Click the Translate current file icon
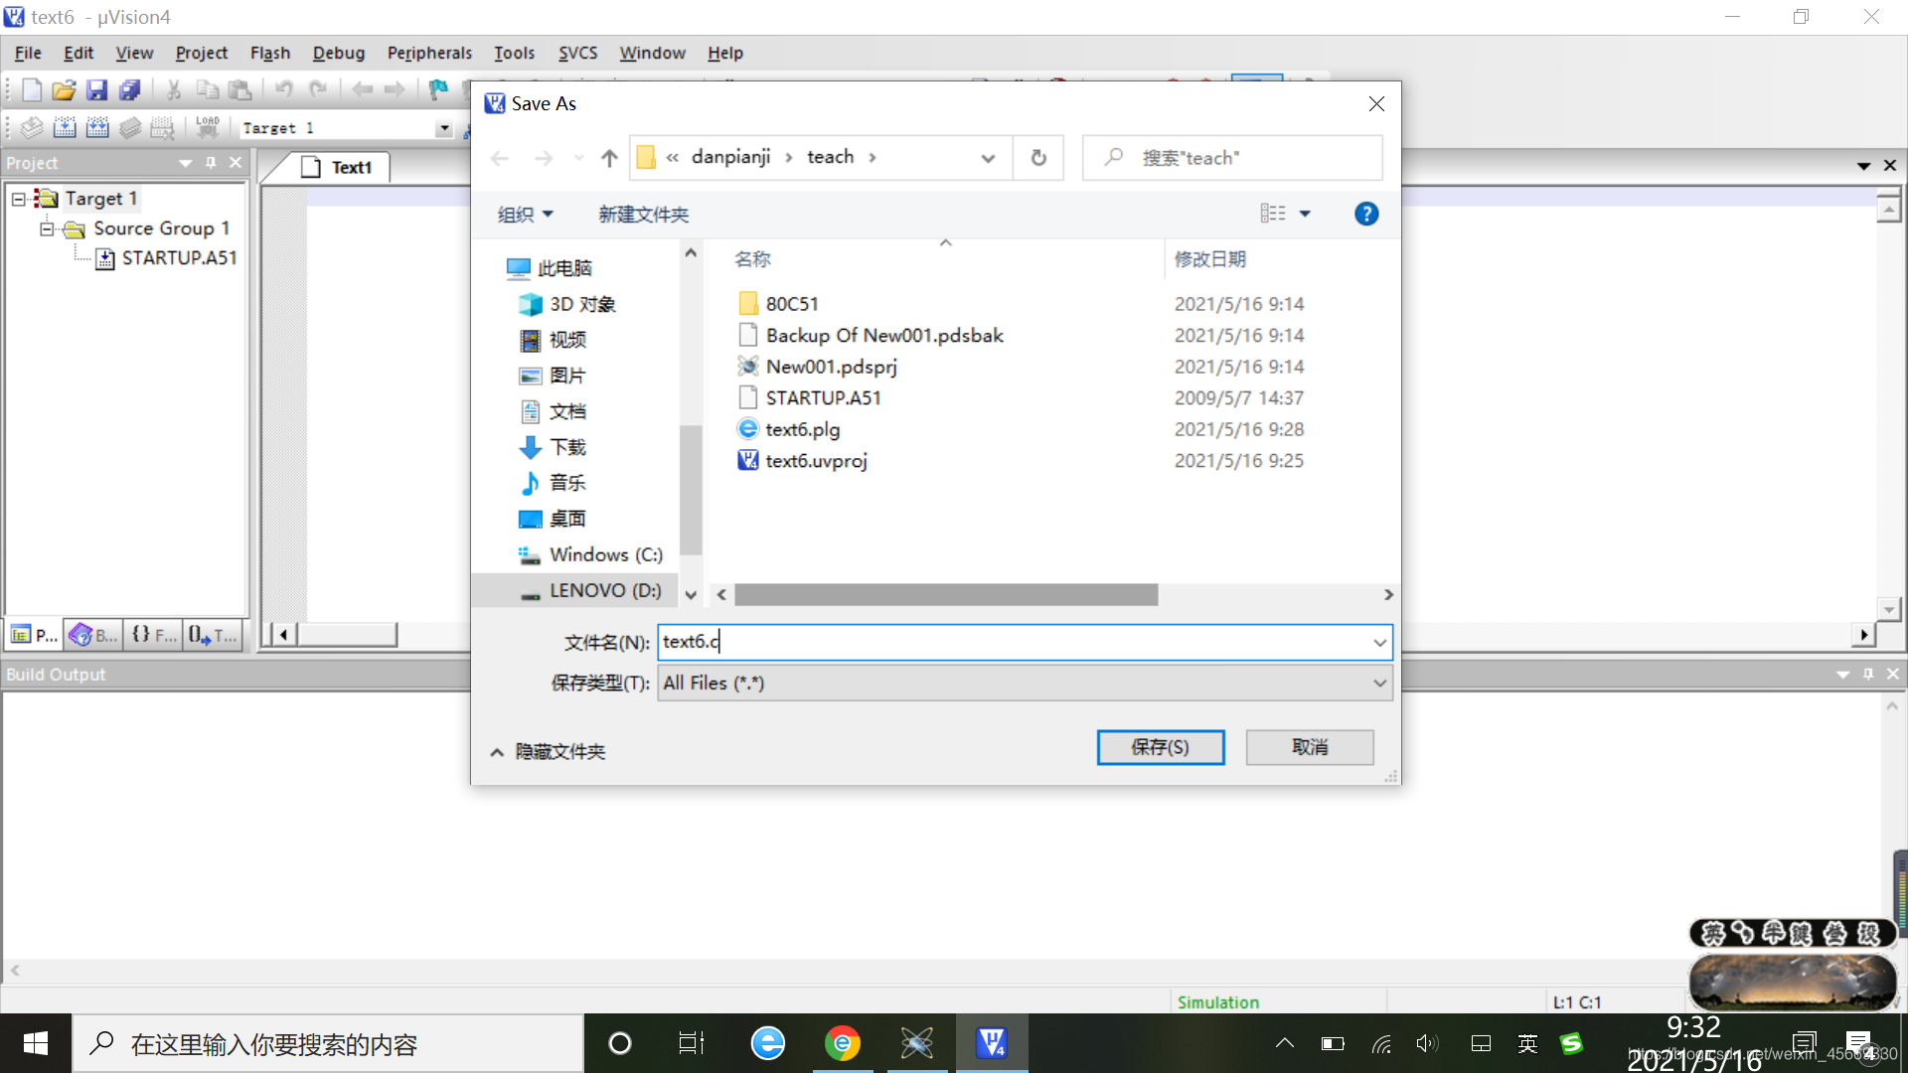 point(32,128)
